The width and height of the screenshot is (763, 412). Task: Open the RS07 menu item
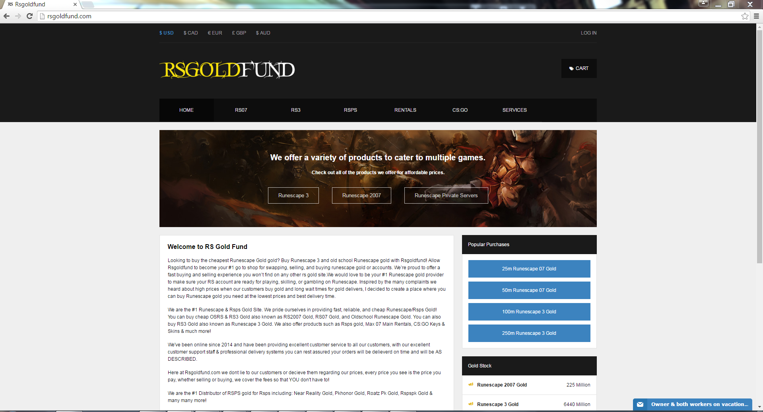tap(241, 110)
